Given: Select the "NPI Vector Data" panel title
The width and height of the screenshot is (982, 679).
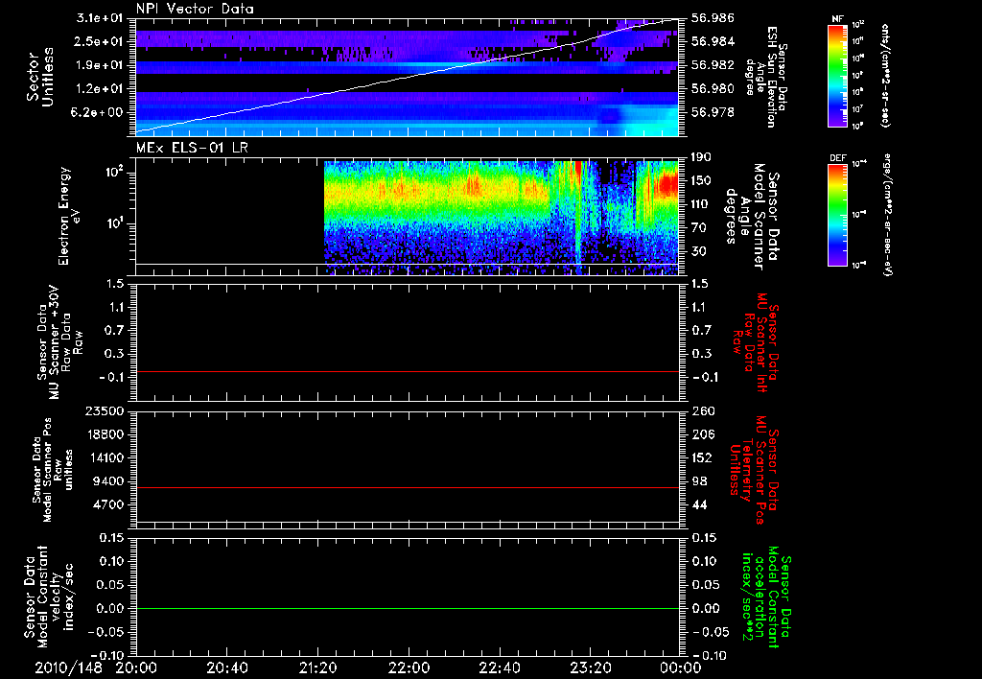Looking at the screenshot, I should 195,9.
